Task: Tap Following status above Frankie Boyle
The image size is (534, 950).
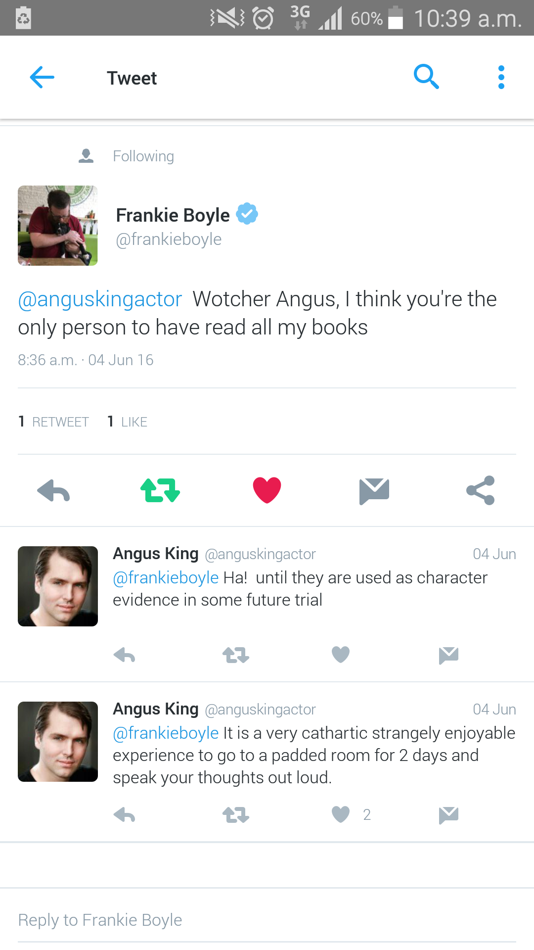Action: [x=143, y=156]
